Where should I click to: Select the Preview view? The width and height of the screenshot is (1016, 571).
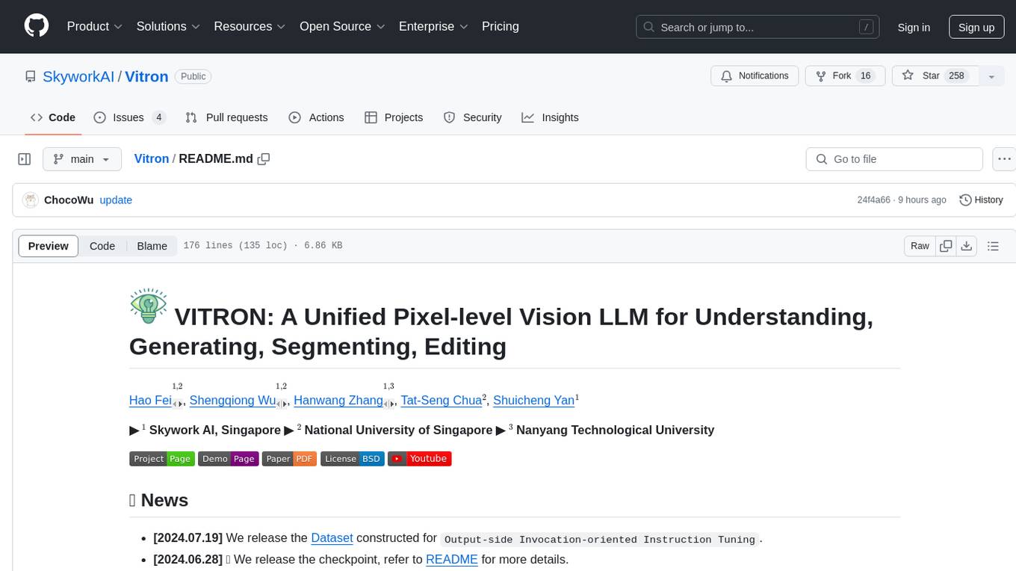pyautogui.click(x=49, y=246)
